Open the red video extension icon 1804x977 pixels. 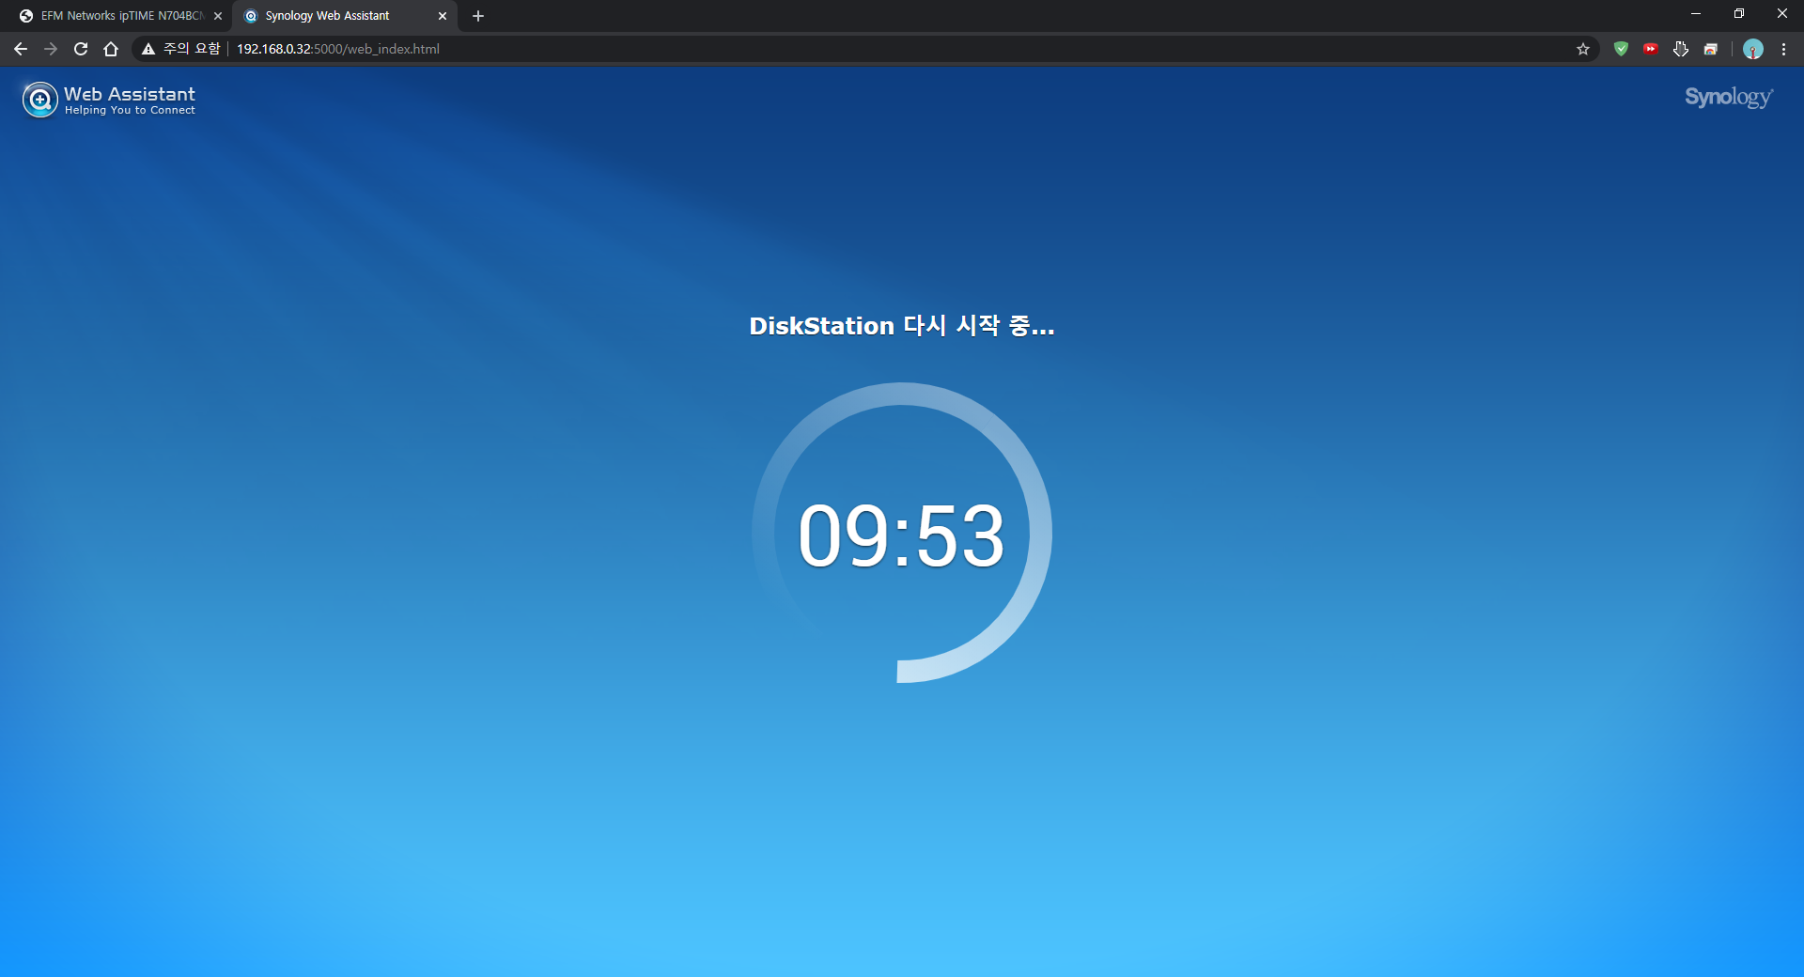[1651, 49]
